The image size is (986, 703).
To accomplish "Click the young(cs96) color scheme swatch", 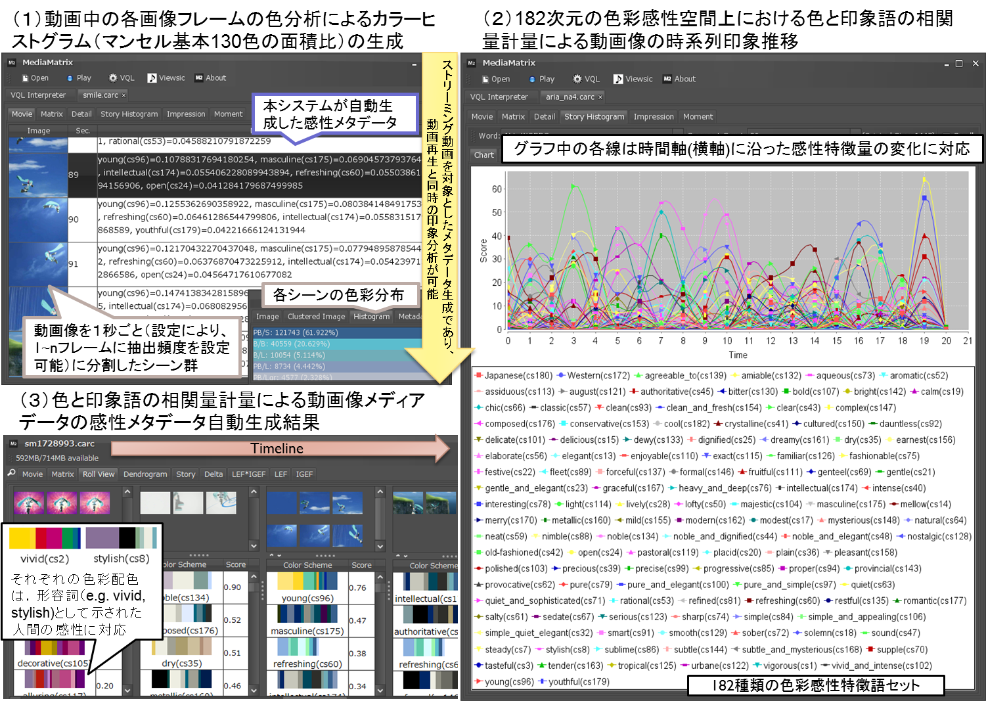I will pos(307,581).
